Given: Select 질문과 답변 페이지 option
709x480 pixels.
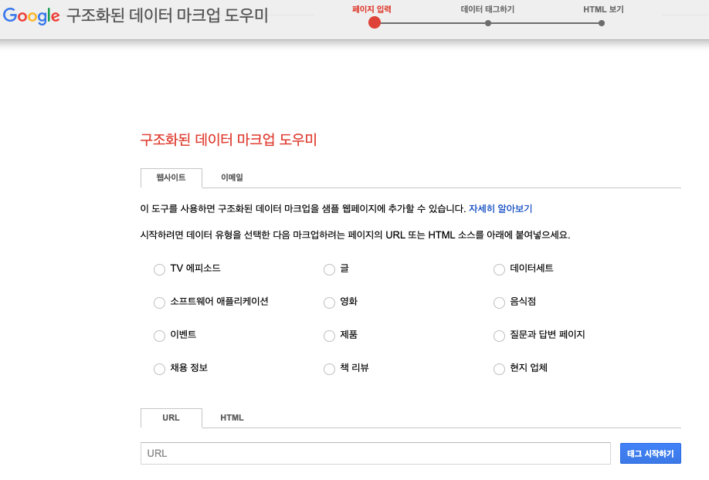Looking at the screenshot, I should [x=499, y=336].
